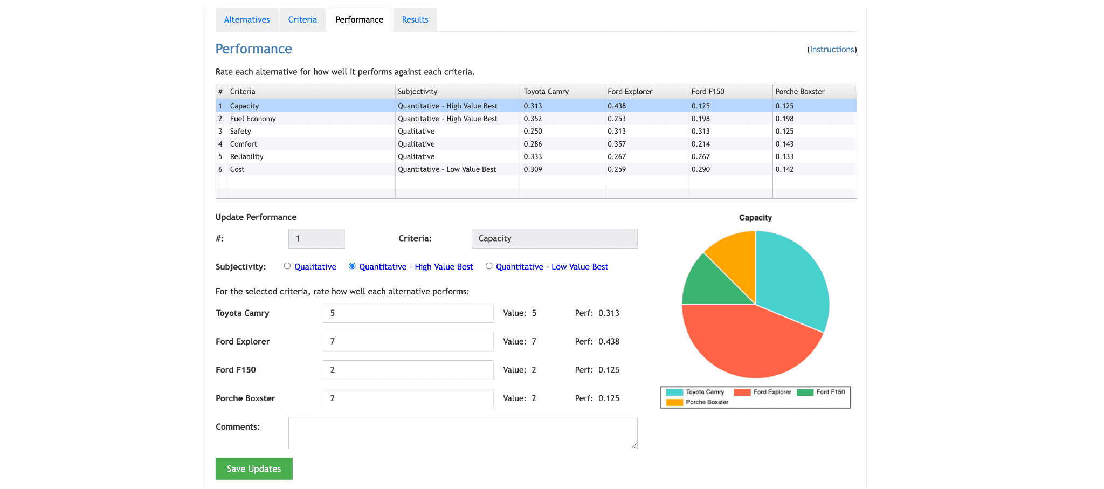
Task: Click the Porche Boxster legend swatch
Action: pos(674,402)
